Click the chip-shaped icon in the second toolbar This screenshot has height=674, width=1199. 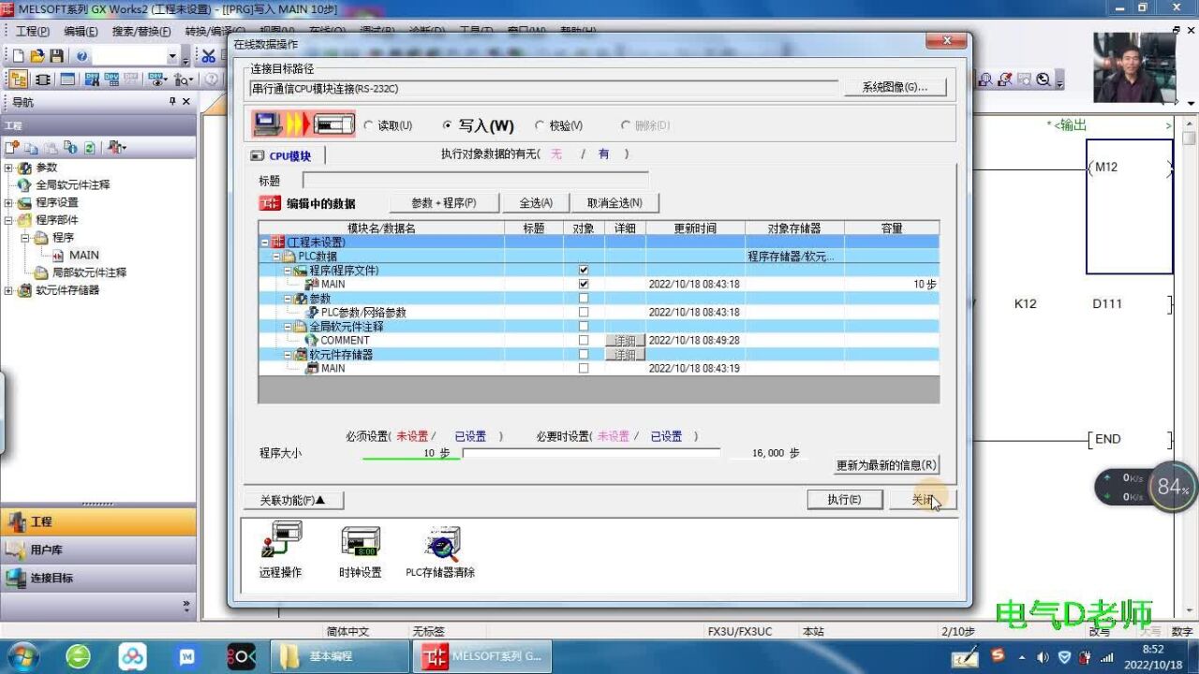coord(42,80)
